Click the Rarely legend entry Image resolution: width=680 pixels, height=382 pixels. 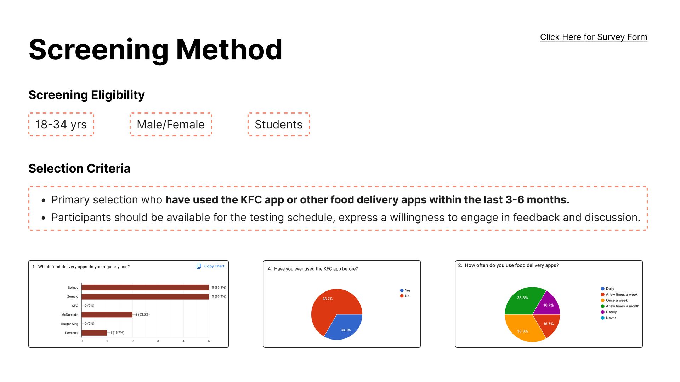pos(609,312)
